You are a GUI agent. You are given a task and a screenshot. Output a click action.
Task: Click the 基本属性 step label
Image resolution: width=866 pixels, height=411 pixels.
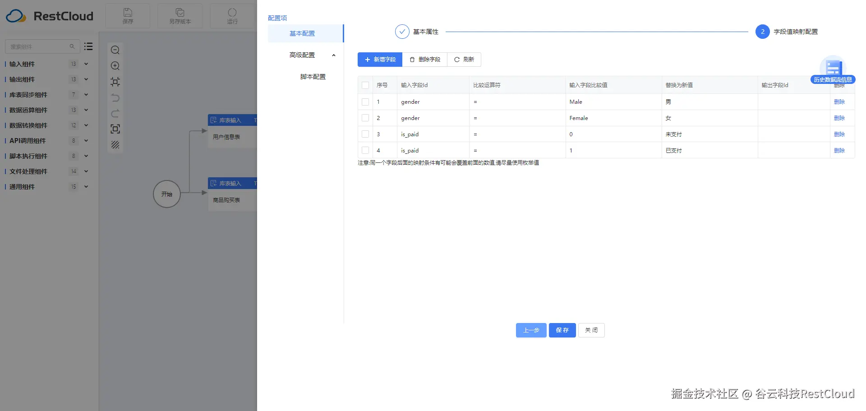pyautogui.click(x=426, y=32)
